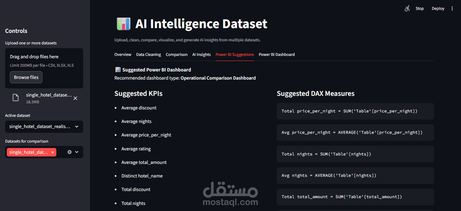Click the bar chart emoji title icon

tap(123, 24)
